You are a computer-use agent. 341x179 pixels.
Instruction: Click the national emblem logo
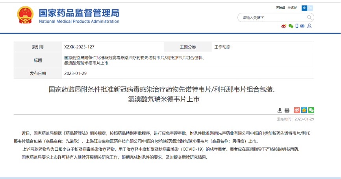click(25, 15)
